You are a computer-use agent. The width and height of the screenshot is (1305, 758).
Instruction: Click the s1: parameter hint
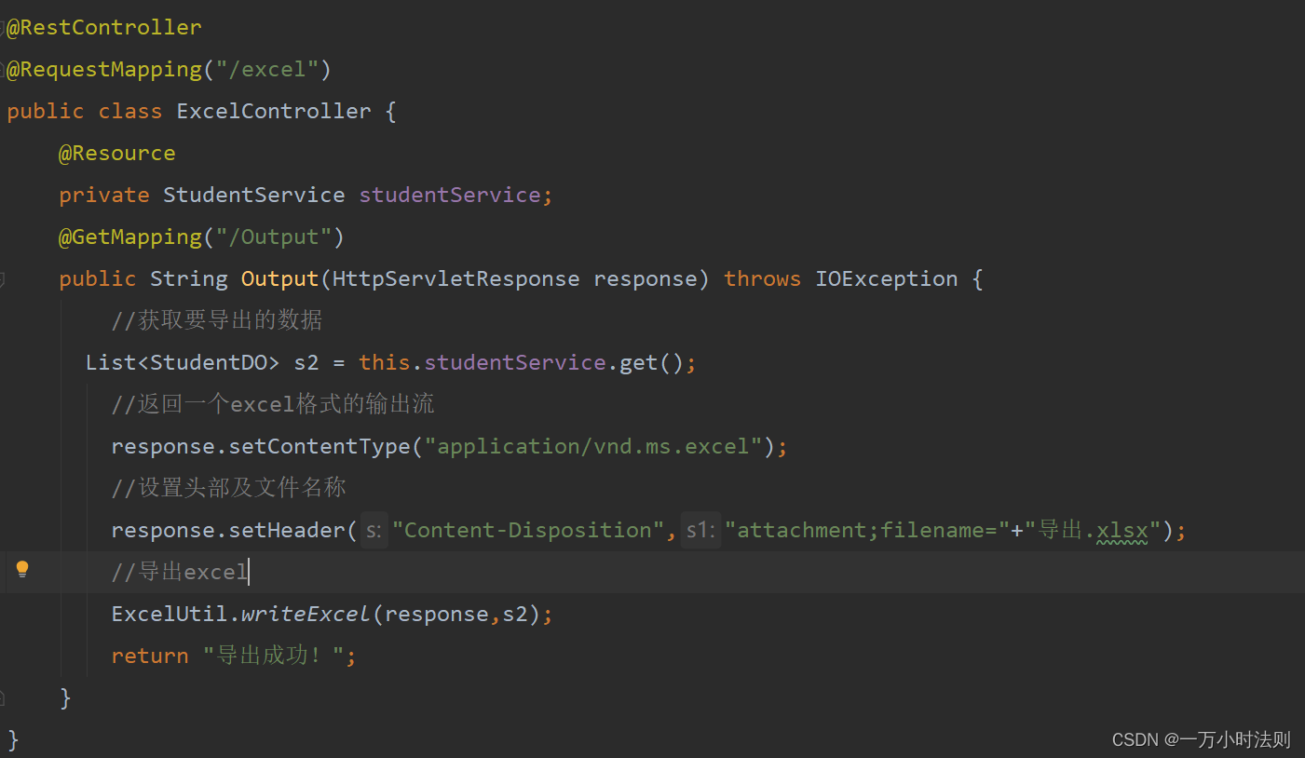click(x=700, y=530)
